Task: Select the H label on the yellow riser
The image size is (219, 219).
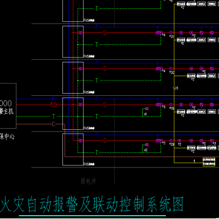Action: pos(177,88)
